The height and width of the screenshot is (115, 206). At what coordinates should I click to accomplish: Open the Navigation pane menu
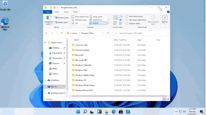coord(49,20)
